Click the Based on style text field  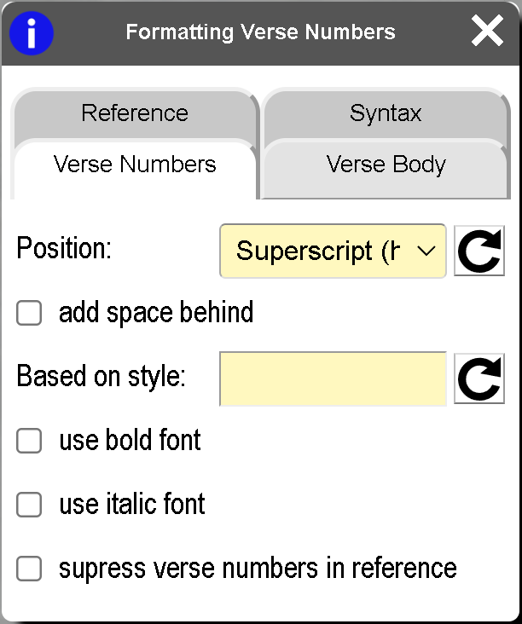[x=333, y=378]
